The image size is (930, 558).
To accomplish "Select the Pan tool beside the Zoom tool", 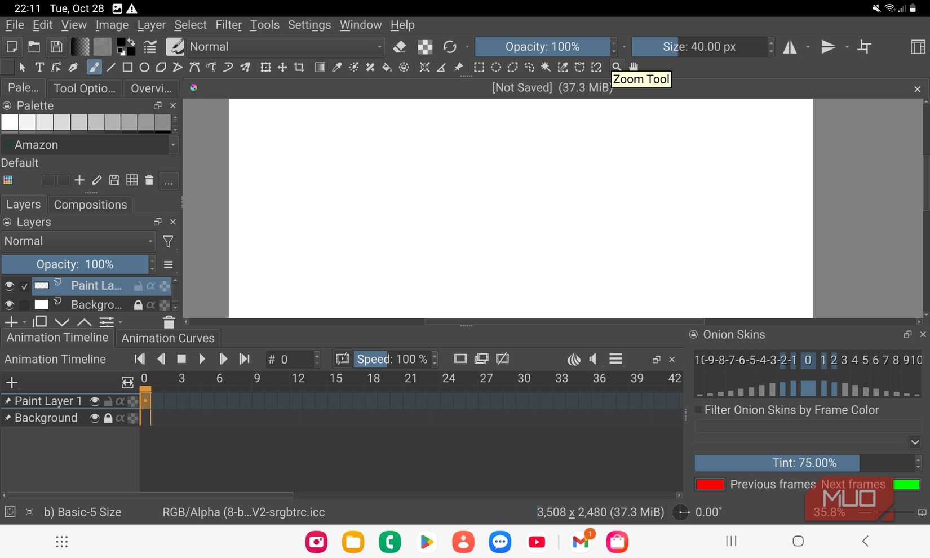I will click(x=633, y=67).
